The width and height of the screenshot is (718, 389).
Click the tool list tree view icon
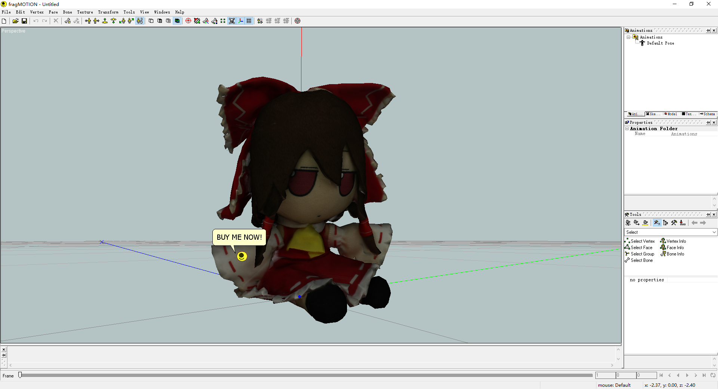[x=666, y=223]
